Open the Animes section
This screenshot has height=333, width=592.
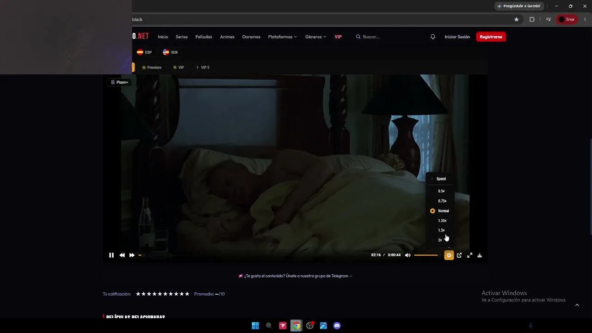227,37
